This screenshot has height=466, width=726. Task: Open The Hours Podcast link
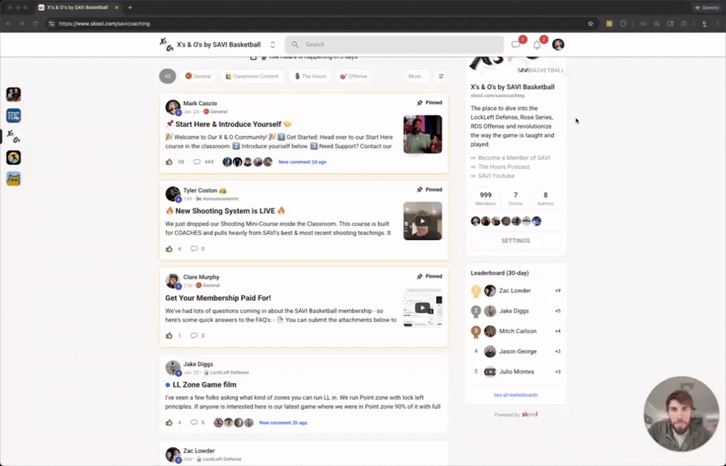coord(504,167)
